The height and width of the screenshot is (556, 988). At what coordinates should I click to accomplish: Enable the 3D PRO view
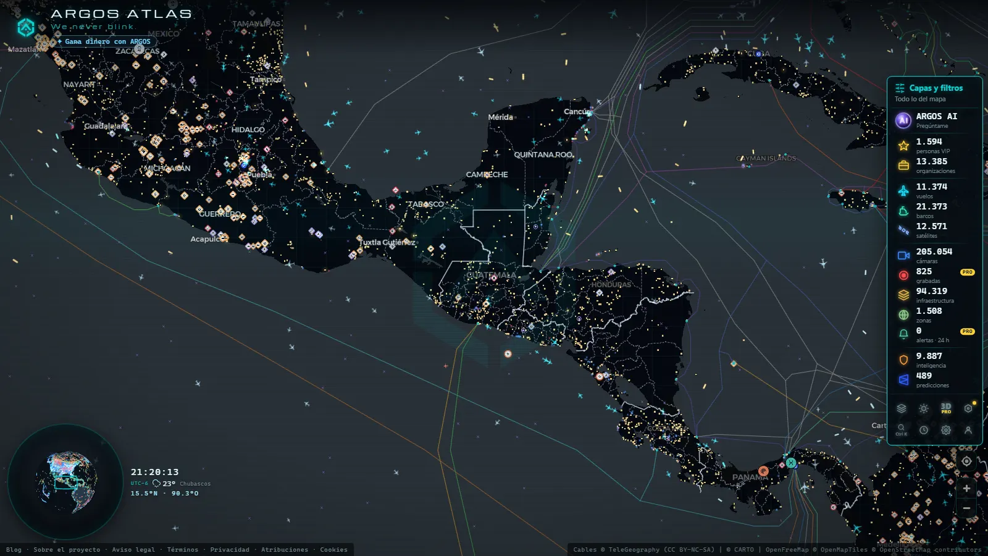(x=946, y=408)
